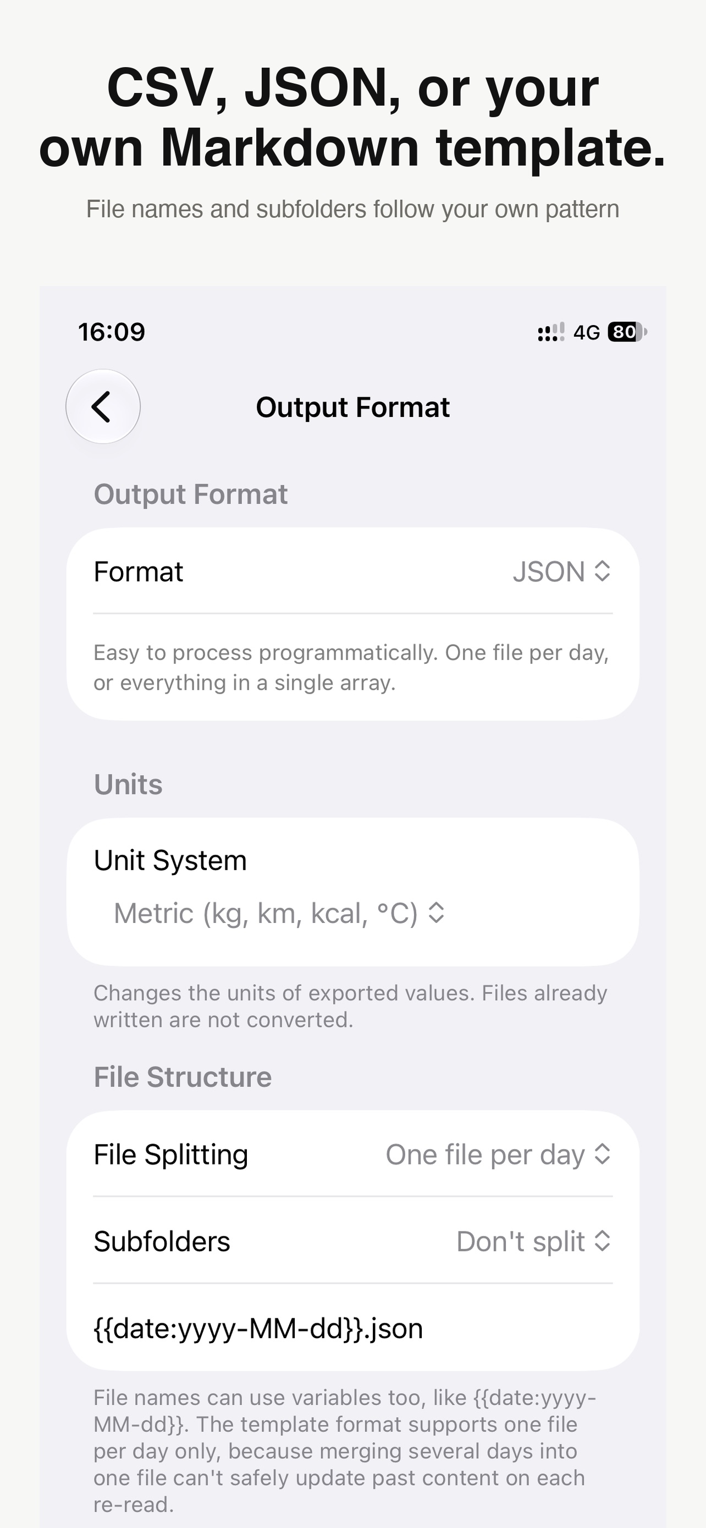Viewport: 706px width, 1528px height.
Task: Tap the cellular signal strength indicator
Action: tap(551, 332)
